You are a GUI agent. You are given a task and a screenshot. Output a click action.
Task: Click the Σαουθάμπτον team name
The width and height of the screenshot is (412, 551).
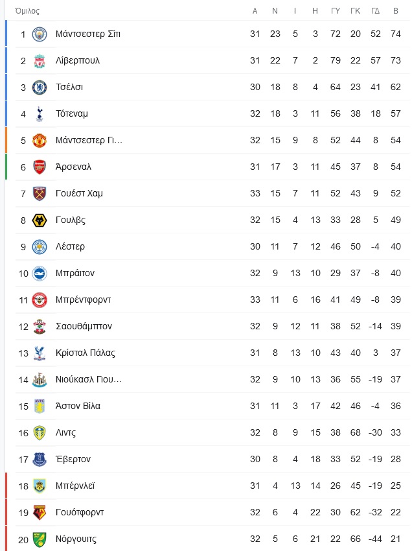tap(84, 327)
